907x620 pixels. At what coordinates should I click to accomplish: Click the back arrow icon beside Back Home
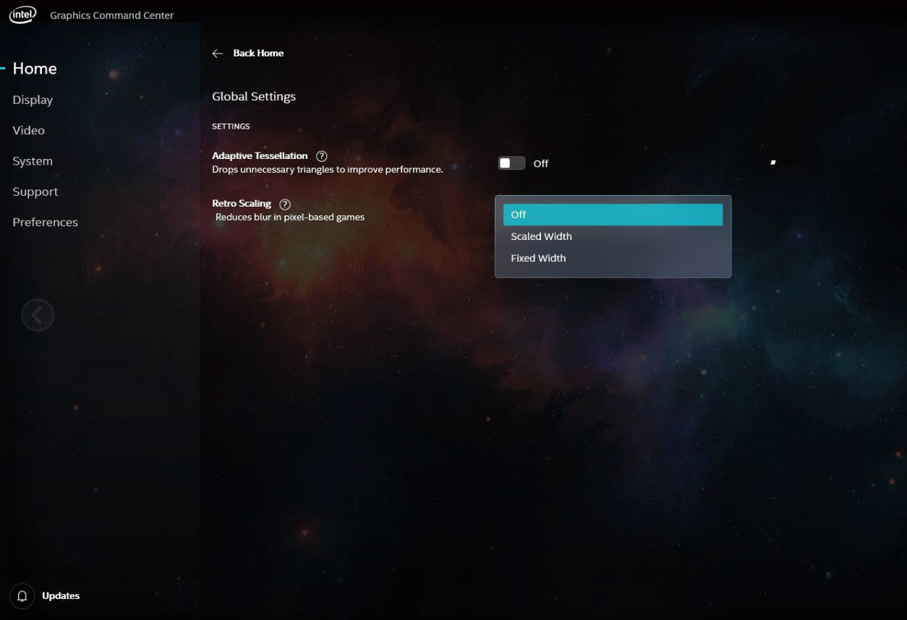(217, 53)
